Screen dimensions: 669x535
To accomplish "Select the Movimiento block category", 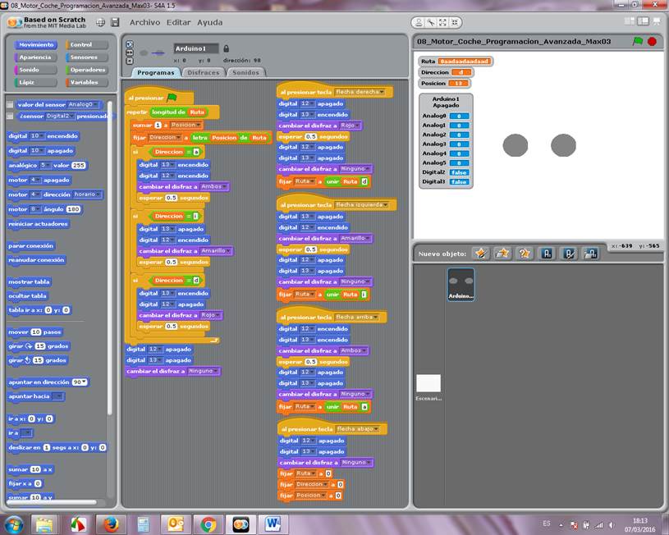I will point(35,45).
